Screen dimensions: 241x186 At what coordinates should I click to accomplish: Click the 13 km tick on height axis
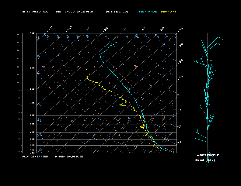coord(18,59)
